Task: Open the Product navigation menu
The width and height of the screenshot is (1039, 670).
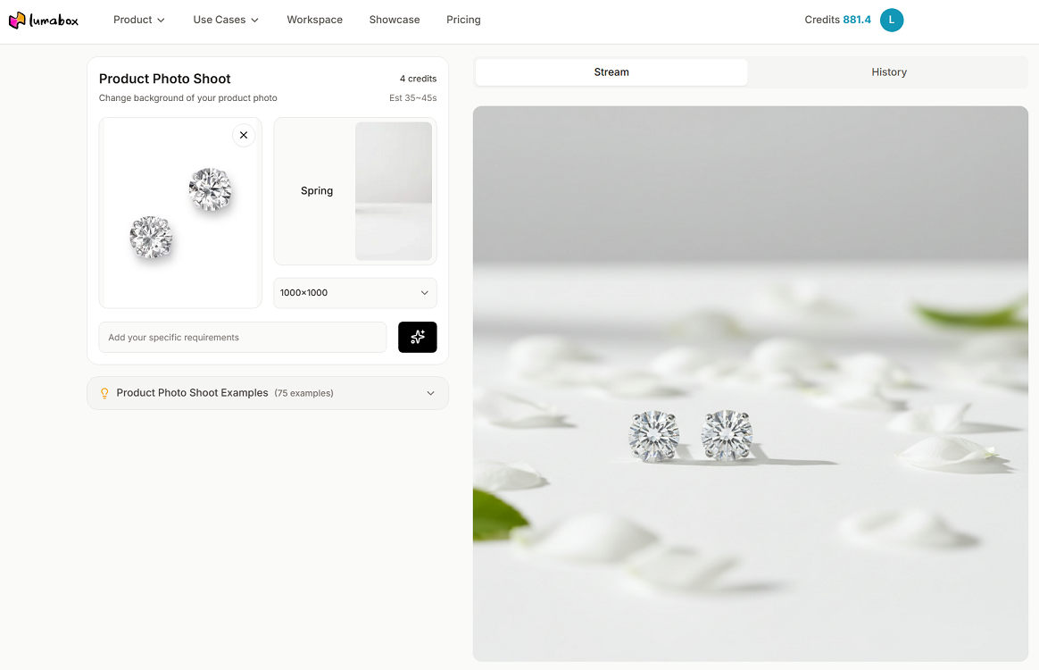Action: pyautogui.click(x=139, y=20)
